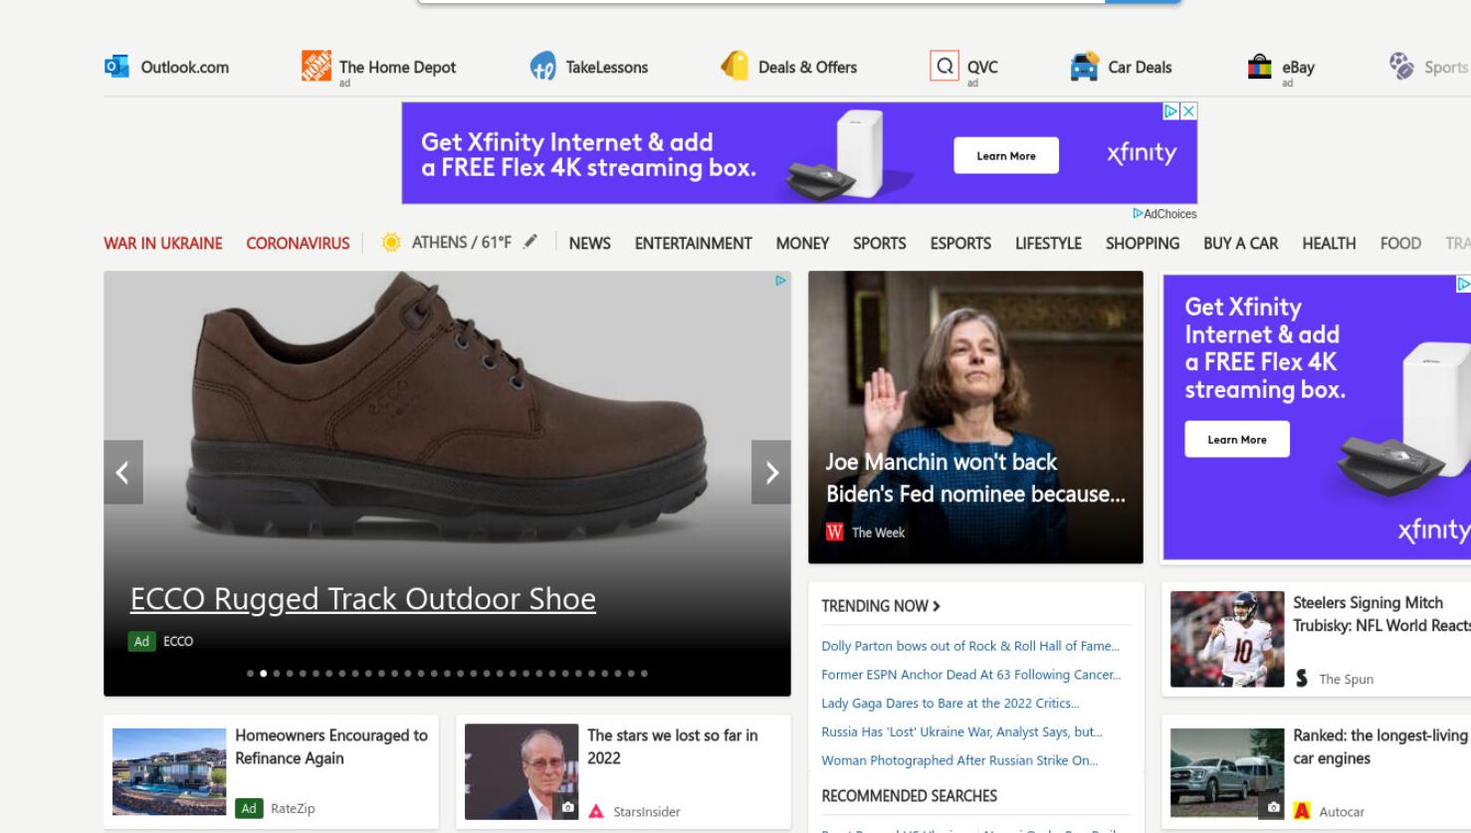The height and width of the screenshot is (833, 1471).
Task: Click Learn More on the side Xfinity ad
Action: 1237,439
